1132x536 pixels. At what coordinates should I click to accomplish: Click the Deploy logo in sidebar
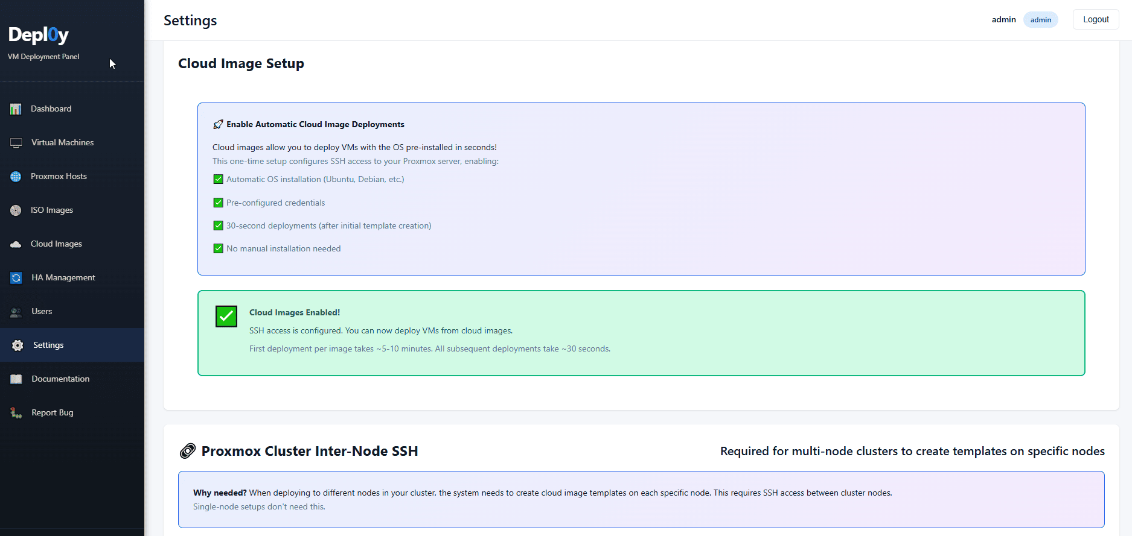click(x=39, y=35)
